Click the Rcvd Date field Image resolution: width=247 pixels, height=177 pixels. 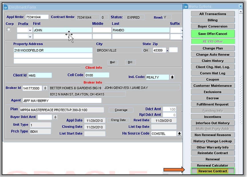pyautogui.click(x=164, y=121)
